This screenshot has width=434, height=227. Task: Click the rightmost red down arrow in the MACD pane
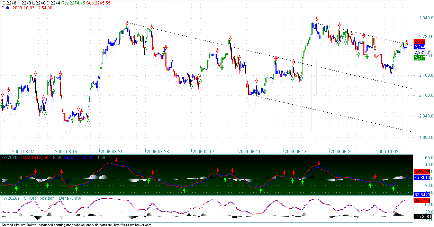click(375, 177)
